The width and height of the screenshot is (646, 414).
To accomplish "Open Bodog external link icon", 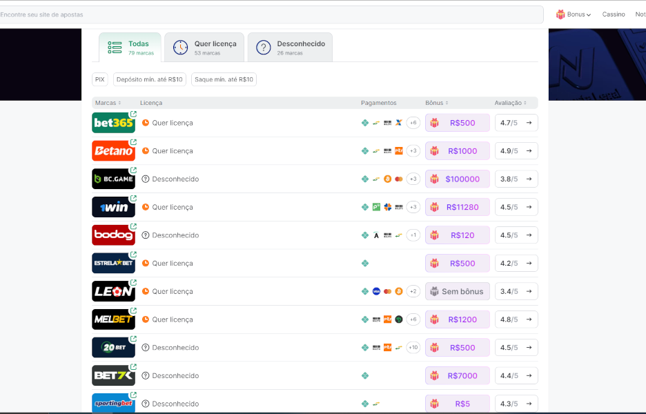I will (x=133, y=226).
